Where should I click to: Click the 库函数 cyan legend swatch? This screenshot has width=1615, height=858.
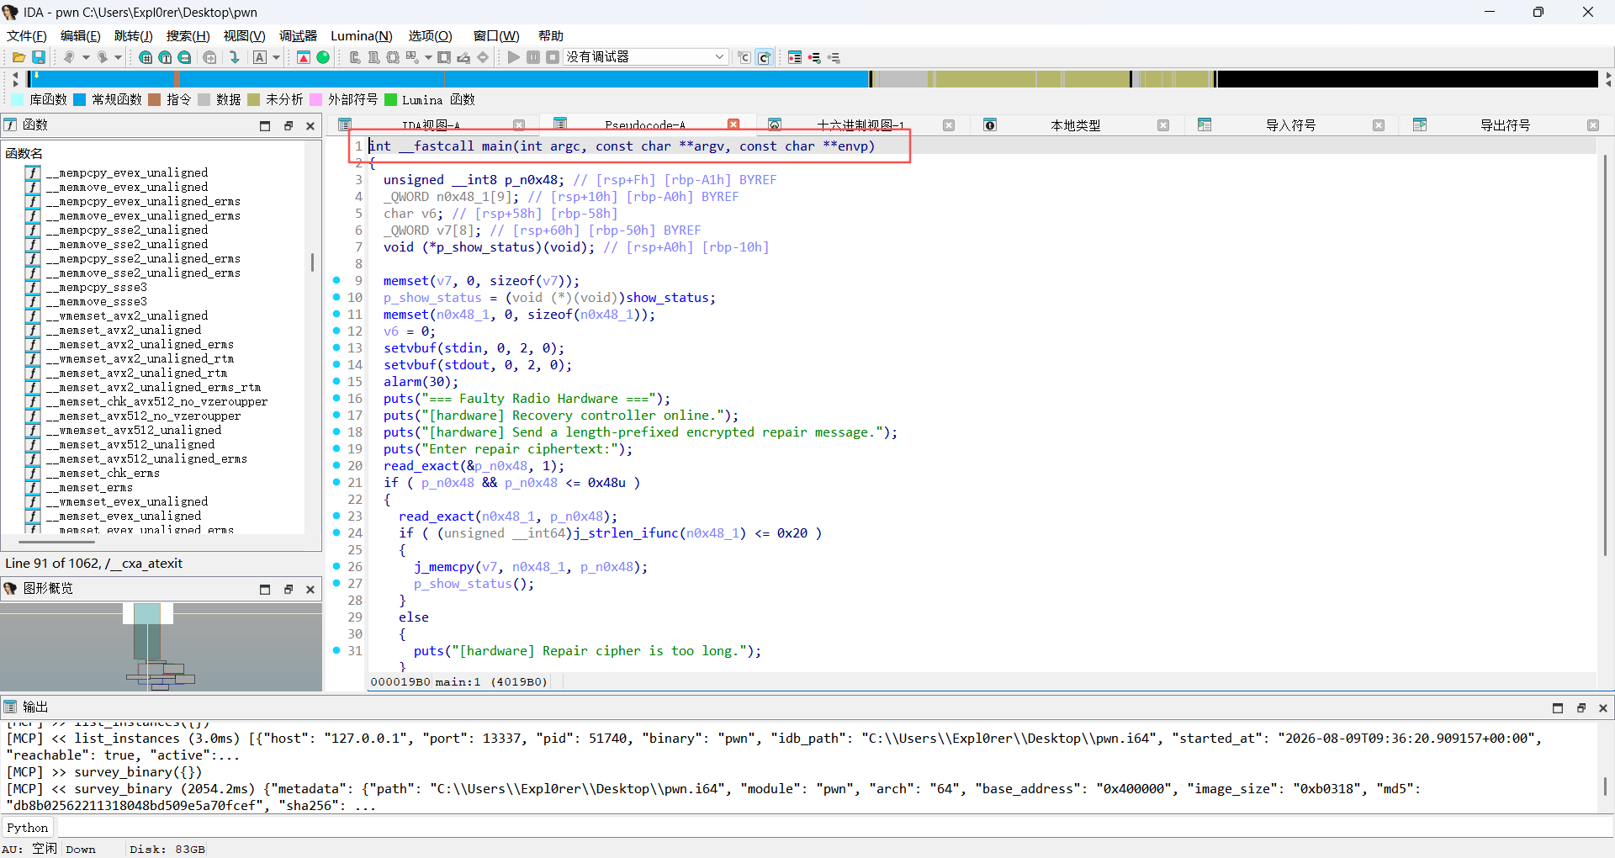pyautogui.click(x=18, y=99)
